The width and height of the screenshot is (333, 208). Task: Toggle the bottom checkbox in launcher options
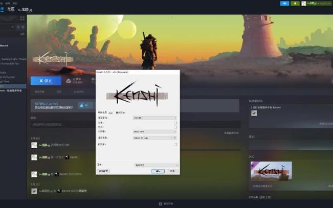tap(175, 144)
